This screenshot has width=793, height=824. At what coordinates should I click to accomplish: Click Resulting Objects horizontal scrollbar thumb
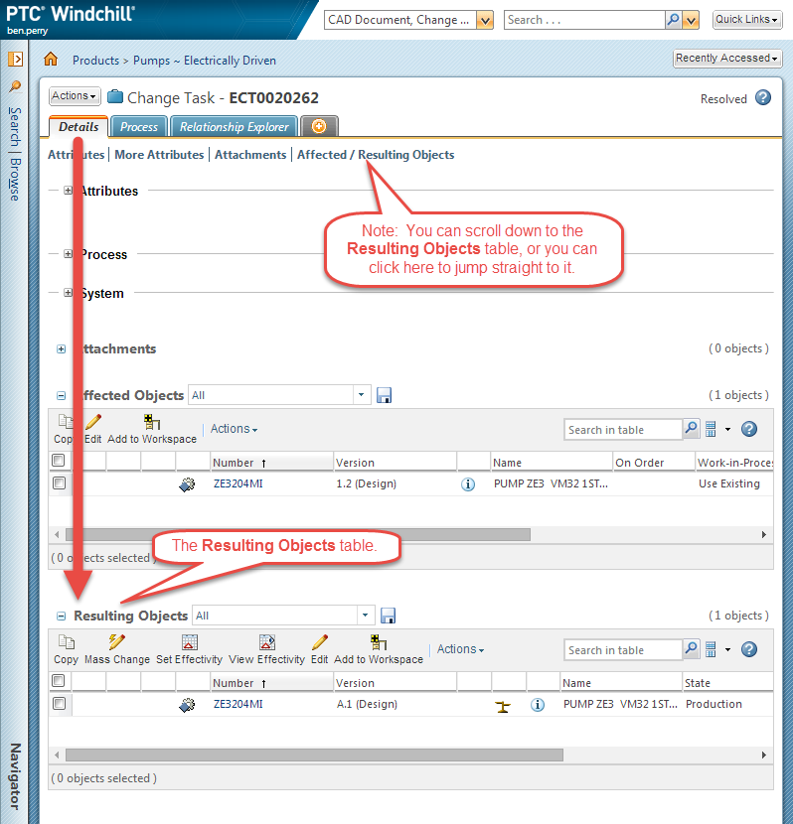314,755
